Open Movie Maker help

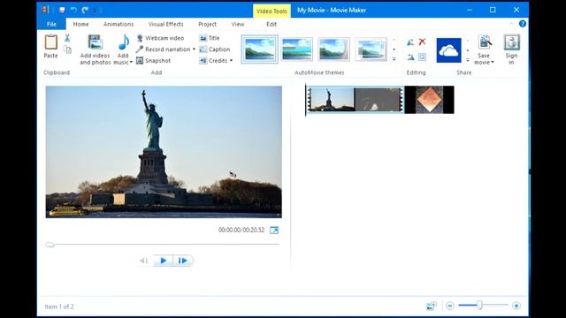pyautogui.click(x=523, y=24)
